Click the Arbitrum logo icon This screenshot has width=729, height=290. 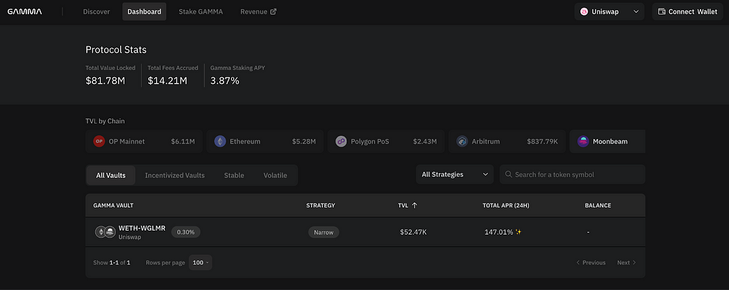click(x=462, y=141)
